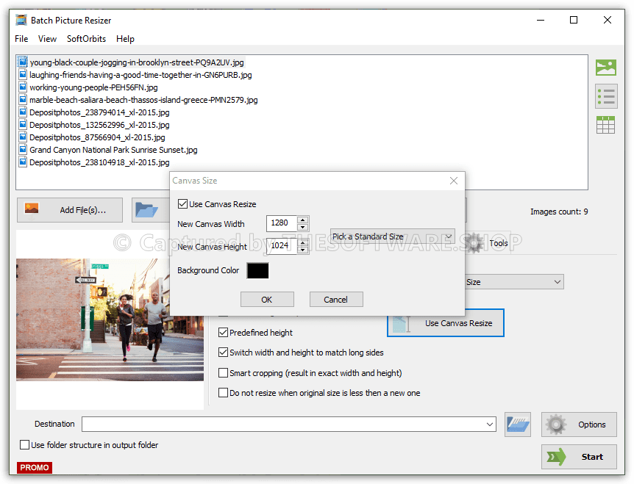Maximize the Batch Picture Resizer window
The image size is (634, 484).
[x=574, y=20]
